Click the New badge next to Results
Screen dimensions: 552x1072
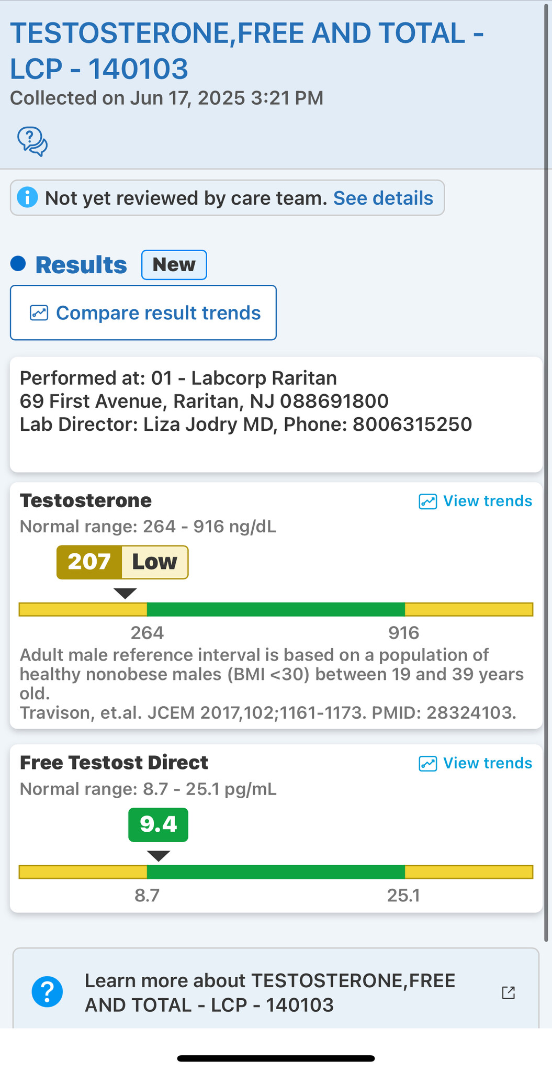[174, 265]
